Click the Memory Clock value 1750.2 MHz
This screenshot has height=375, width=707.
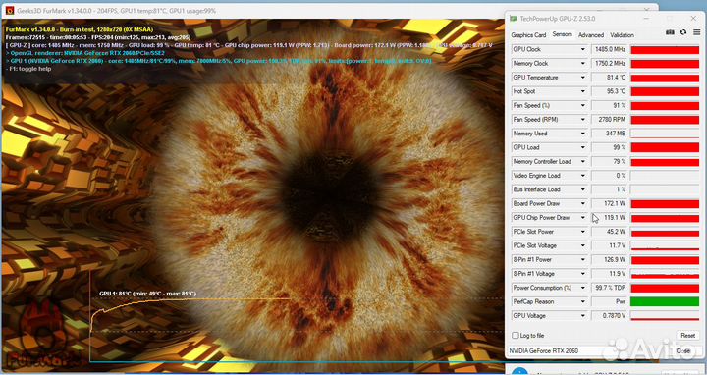(609, 64)
